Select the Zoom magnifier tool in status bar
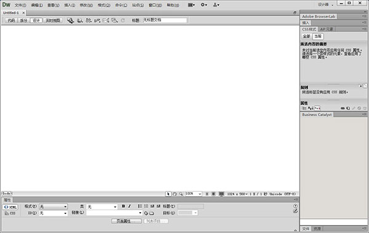This screenshot has height=233, width=369. [181, 194]
